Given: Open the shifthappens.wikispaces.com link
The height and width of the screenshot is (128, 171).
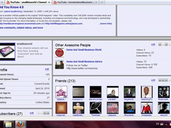Looking at the screenshot, I should [64, 23].
